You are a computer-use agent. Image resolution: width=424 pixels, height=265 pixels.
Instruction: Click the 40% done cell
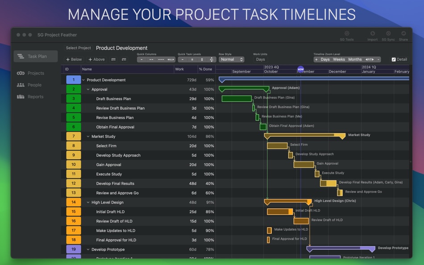210,184
